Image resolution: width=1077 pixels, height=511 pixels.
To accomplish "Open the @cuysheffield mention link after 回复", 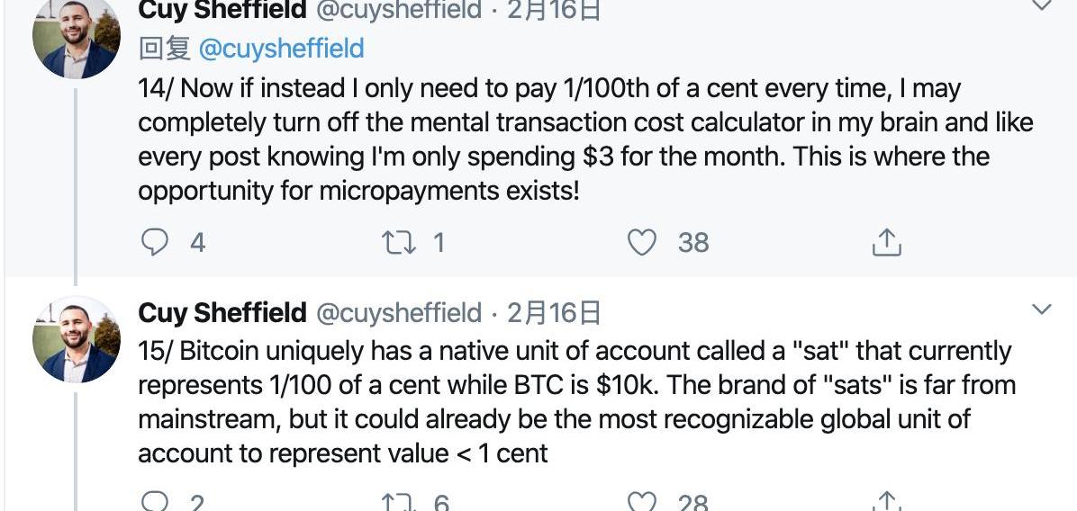I will (281, 48).
